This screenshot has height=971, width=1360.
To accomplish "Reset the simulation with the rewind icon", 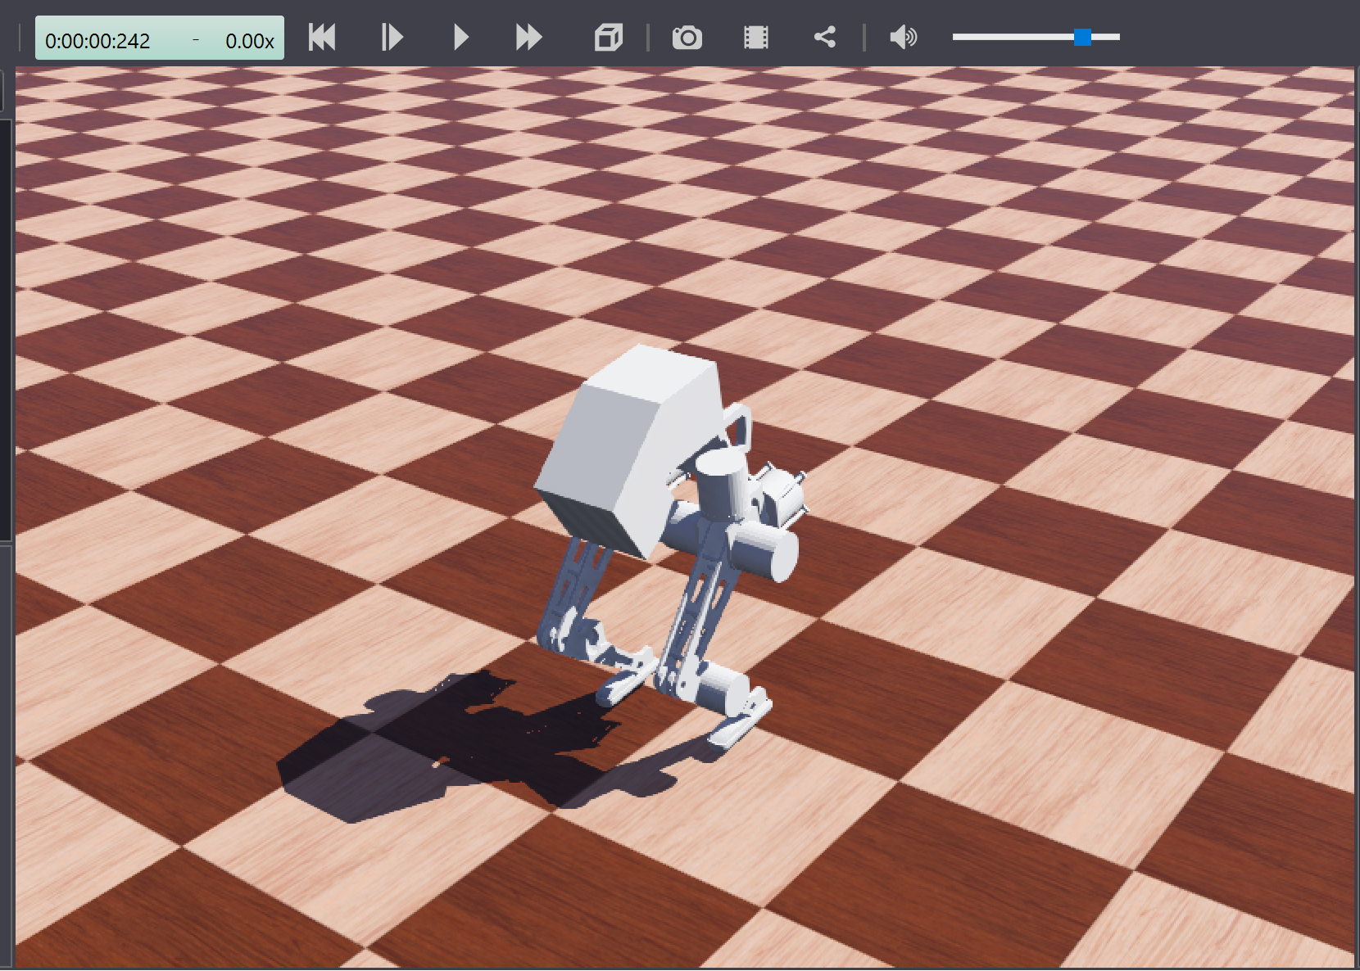I will tap(322, 38).
